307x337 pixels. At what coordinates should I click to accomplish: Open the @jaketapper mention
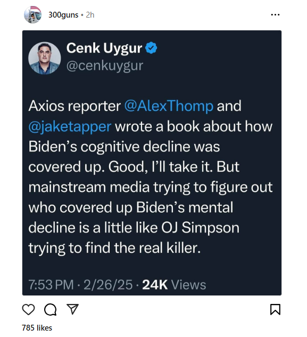pos(70,126)
